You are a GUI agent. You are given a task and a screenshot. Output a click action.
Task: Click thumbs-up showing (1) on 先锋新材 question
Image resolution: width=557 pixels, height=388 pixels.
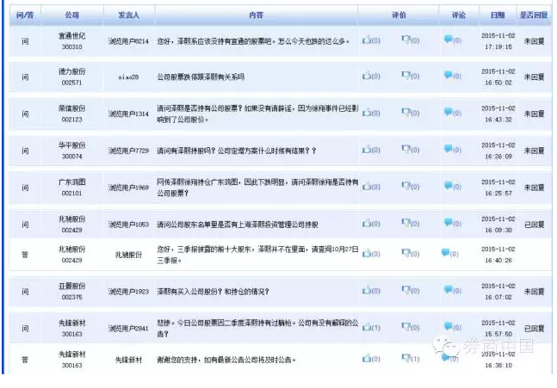coord(367,328)
